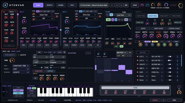Open filter type Low Pass dropdown
185x103 pixels.
[124, 15]
